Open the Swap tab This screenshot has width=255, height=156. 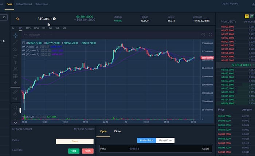coord(9,4)
